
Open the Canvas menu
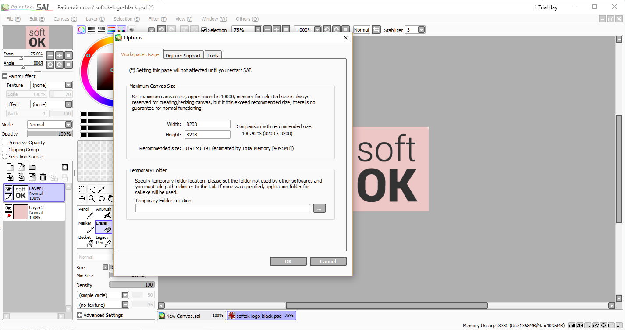click(x=65, y=19)
